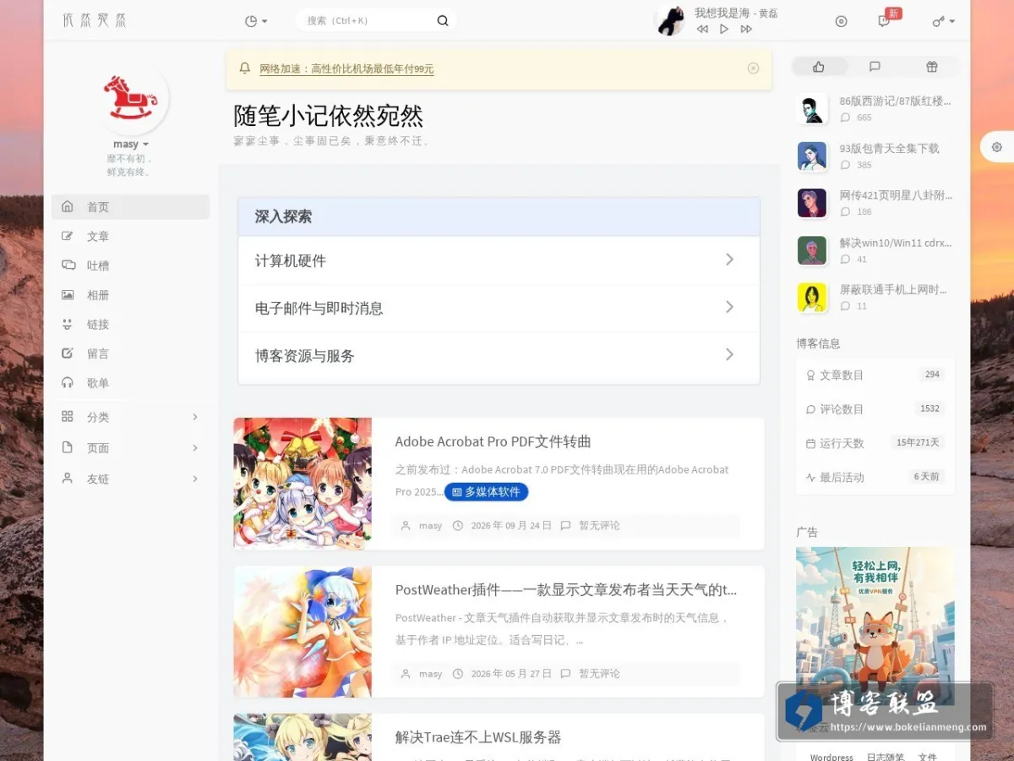The height and width of the screenshot is (761, 1014).
Task: Click the chat icon beside 吐槽
Action: [x=68, y=266]
